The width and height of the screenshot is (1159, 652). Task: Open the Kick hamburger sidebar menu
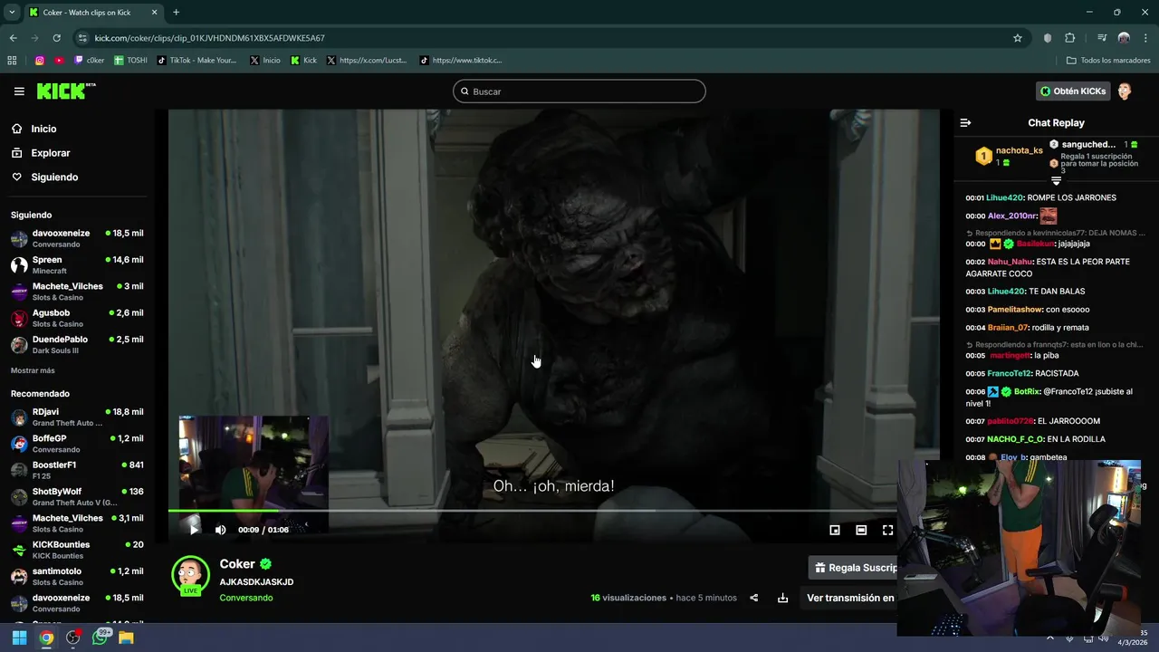pyautogui.click(x=19, y=91)
